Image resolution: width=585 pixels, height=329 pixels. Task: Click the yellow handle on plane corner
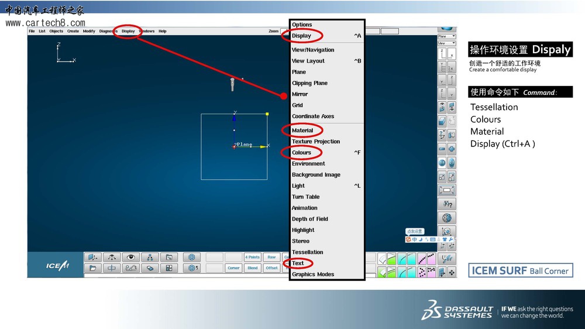267,114
